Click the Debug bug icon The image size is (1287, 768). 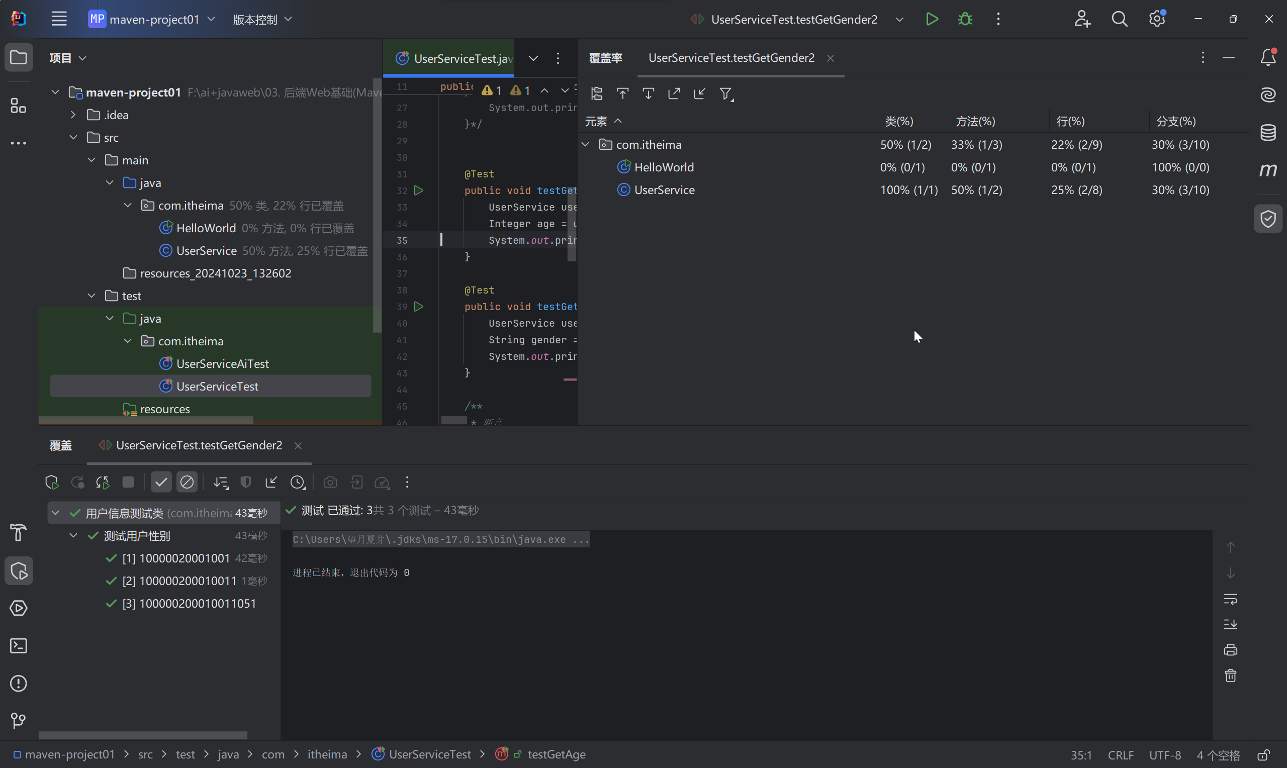click(965, 19)
